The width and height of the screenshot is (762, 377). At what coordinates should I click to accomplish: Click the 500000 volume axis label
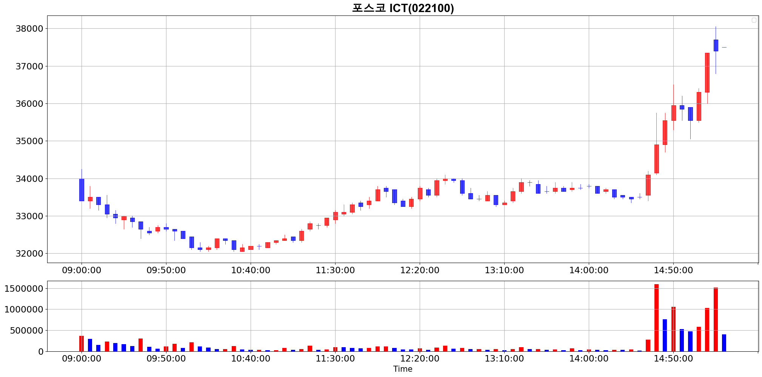pyautogui.click(x=27, y=331)
